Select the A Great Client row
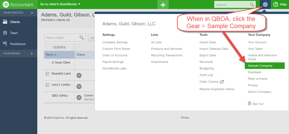The image size is (289, 134). coord(61,62)
